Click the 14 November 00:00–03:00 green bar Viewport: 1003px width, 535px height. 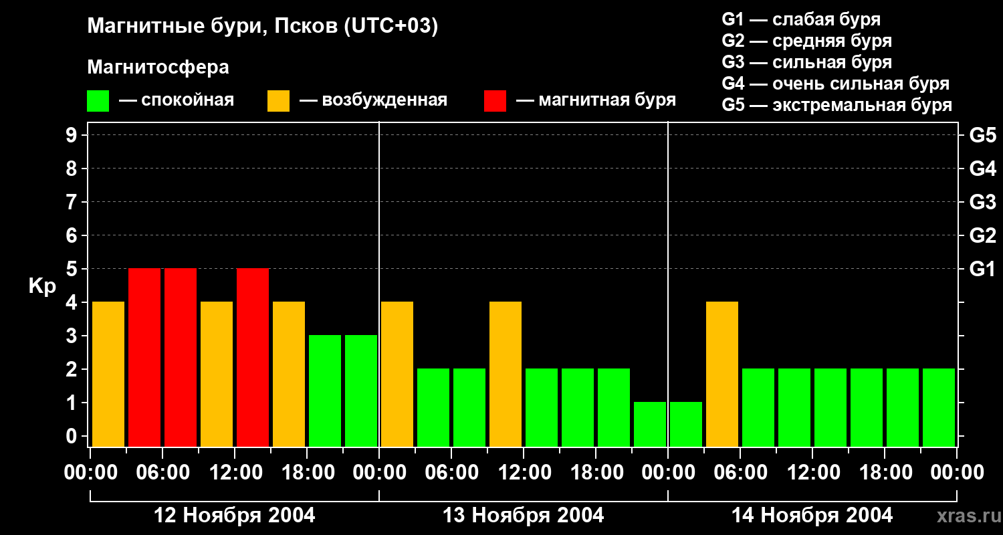pos(686,424)
